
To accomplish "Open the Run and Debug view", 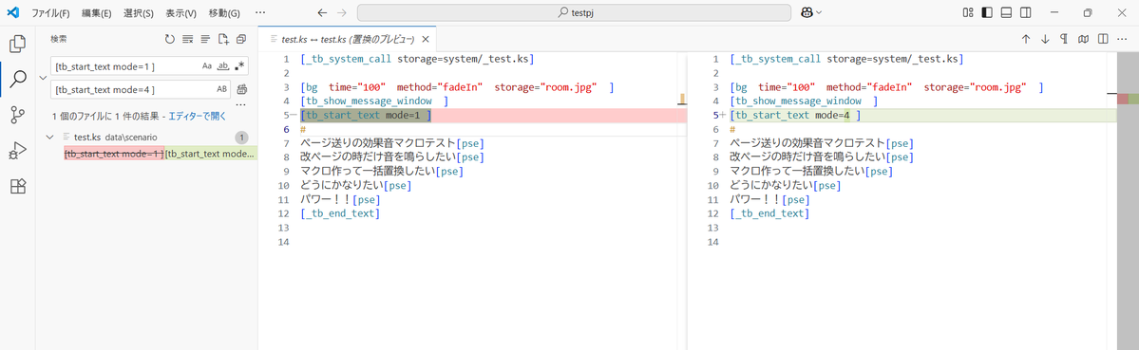I will click(17, 150).
